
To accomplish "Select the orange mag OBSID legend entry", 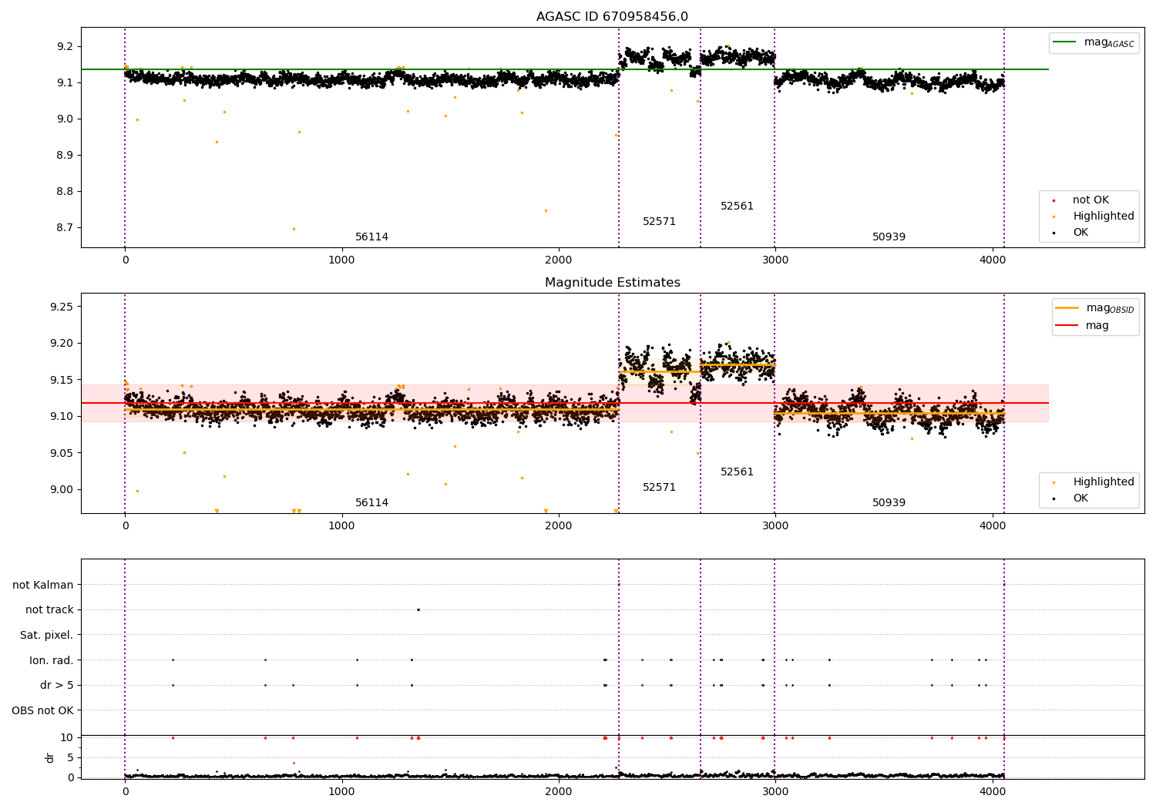I will (x=1095, y=308).
